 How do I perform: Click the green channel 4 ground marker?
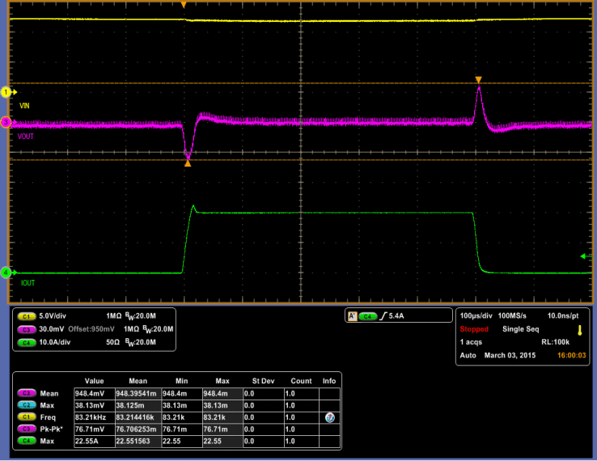click(6, 273)
